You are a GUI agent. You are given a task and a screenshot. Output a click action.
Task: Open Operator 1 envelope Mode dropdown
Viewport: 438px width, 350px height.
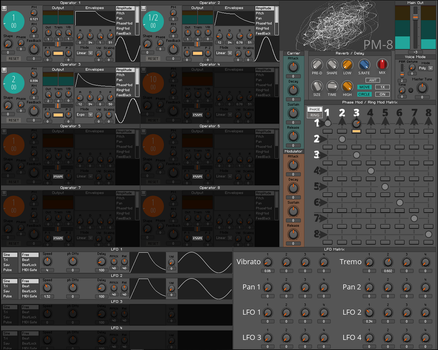tap(85, 53)
